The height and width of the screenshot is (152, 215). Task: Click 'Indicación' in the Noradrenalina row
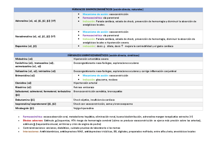point(89,39)
